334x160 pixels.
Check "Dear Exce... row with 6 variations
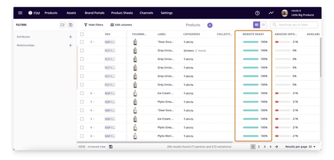pyautogui.click(x=82, y=111)
